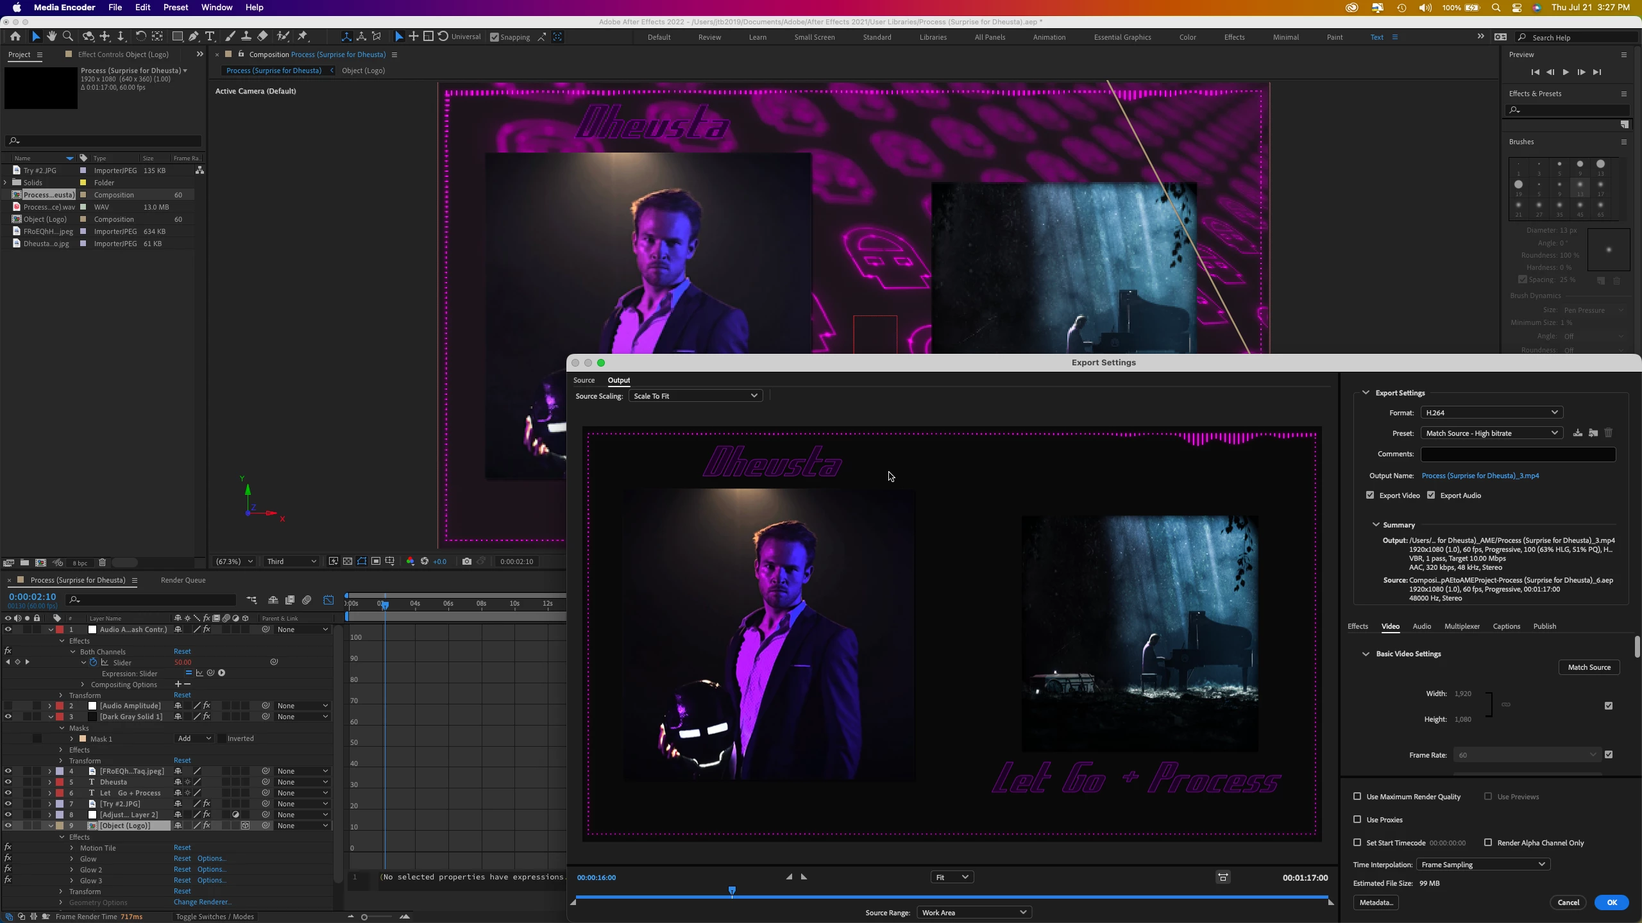Open the Source Scaling dropdown
Viewport: 1642px width, 923px height.
tap(695, 396)
